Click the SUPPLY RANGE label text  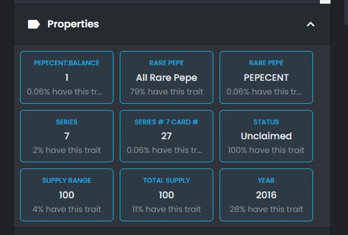[x=67, y=180]
